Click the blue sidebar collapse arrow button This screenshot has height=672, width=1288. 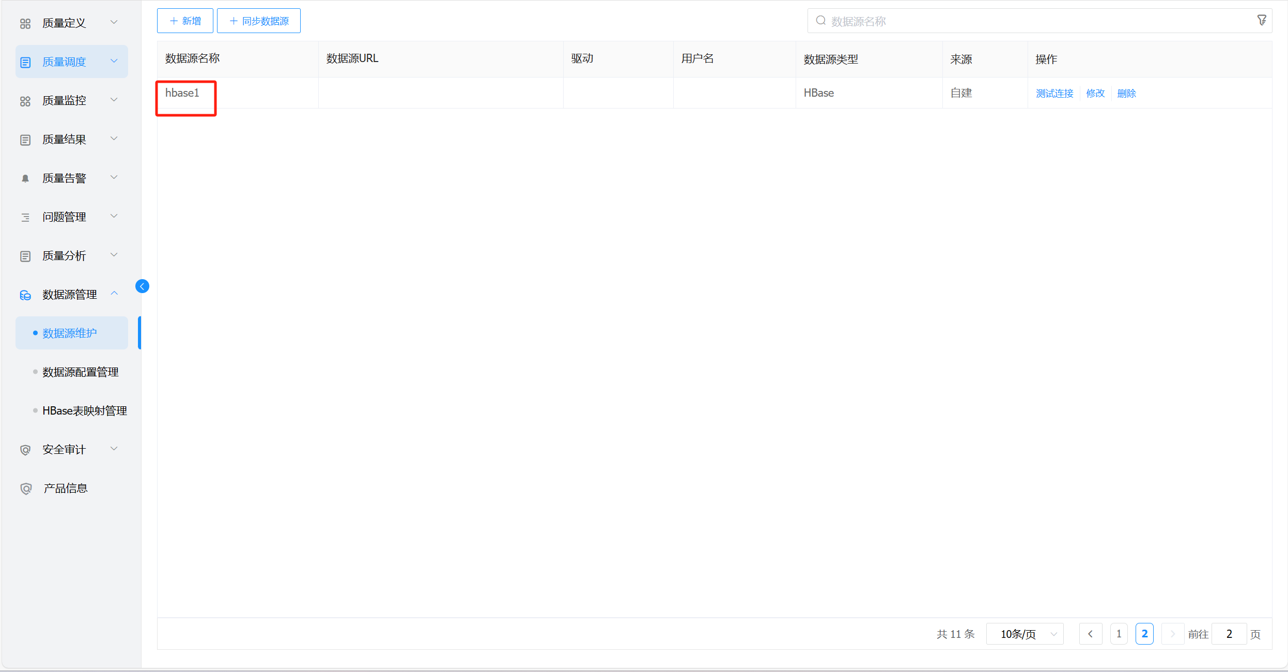point(142,286)
